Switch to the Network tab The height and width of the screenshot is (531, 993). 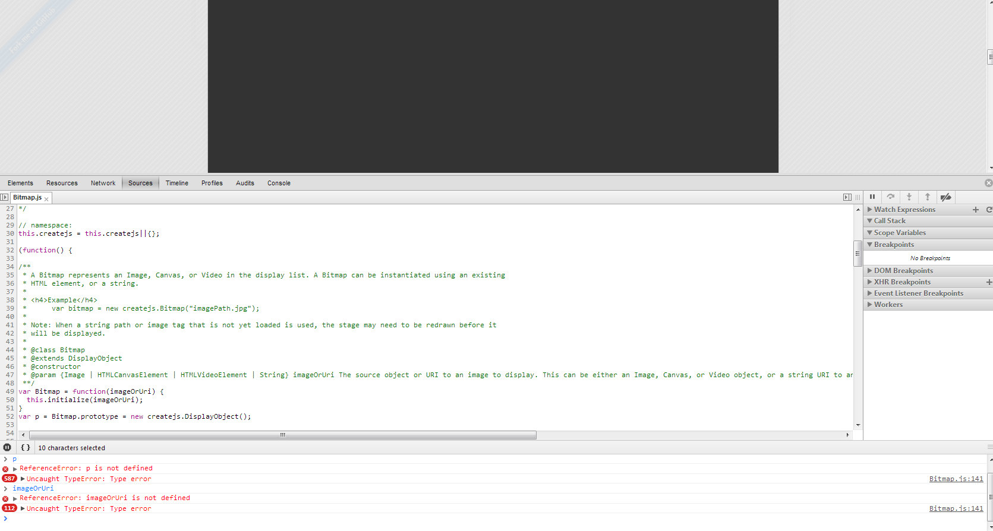103,183
